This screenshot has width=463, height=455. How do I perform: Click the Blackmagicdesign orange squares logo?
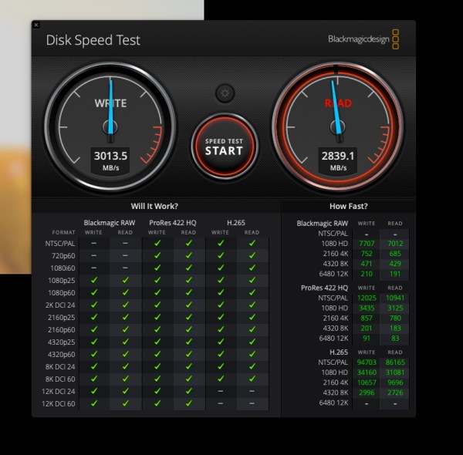click(396, 39)
